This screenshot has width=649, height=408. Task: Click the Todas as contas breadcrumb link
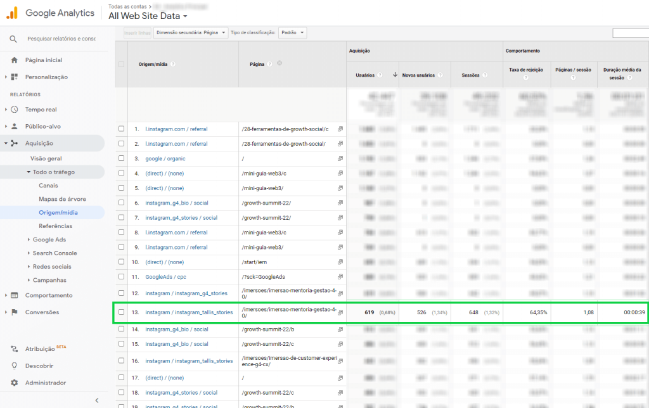(127, 6)
